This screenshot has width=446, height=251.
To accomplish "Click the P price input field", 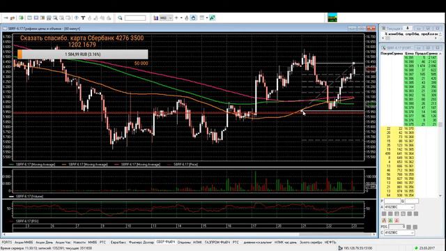I will click(x=392, y=201).
